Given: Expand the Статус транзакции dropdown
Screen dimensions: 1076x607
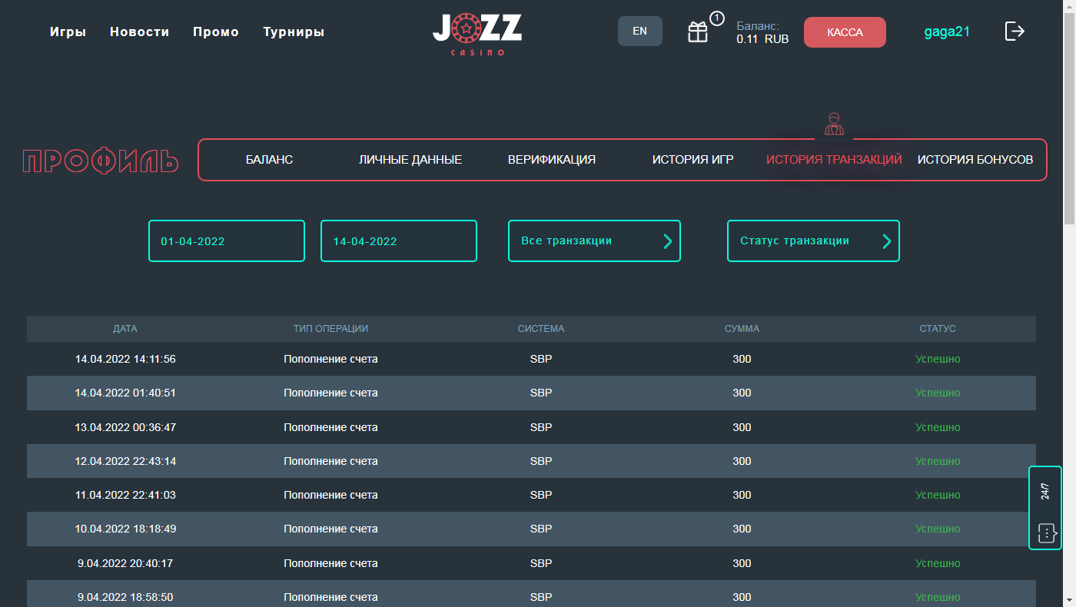Looking at the screenshot, I should tap(813, 241).
